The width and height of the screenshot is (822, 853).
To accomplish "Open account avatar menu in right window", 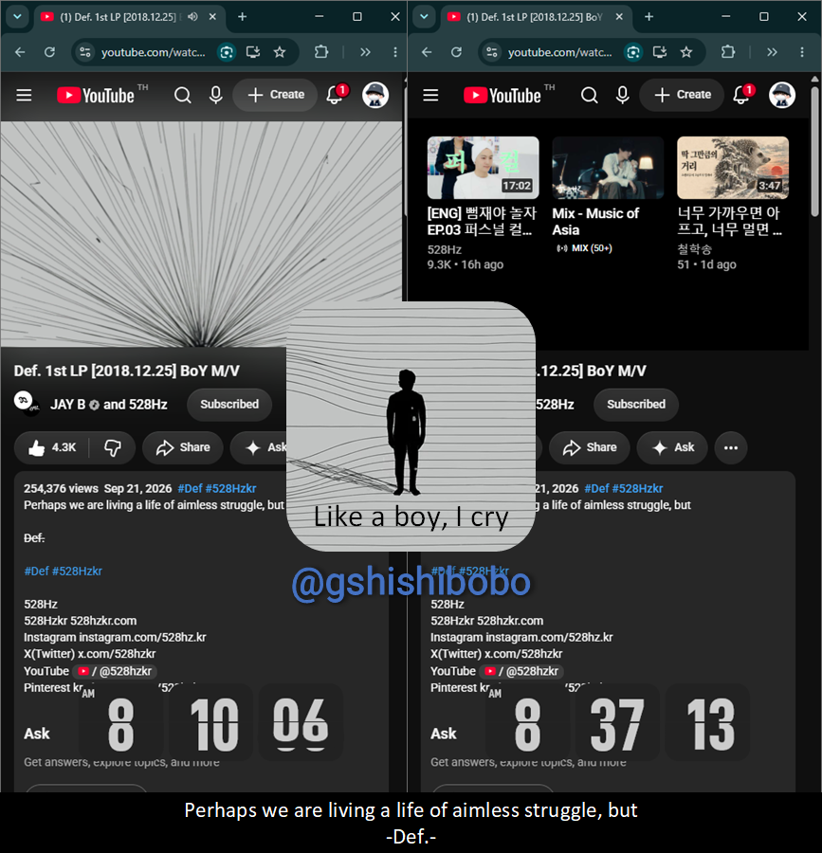I will pos(782,95).
